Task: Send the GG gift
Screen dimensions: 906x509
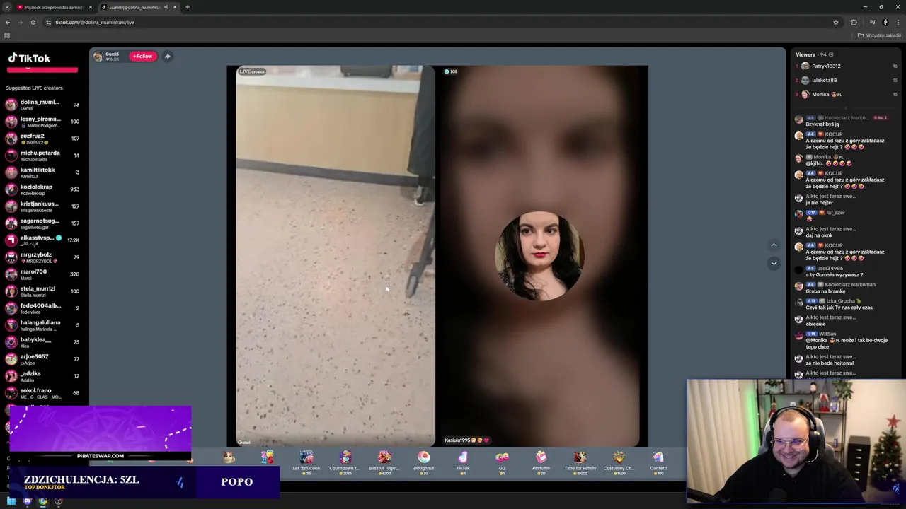Action: pyautogui.click(x=502, y=462)
